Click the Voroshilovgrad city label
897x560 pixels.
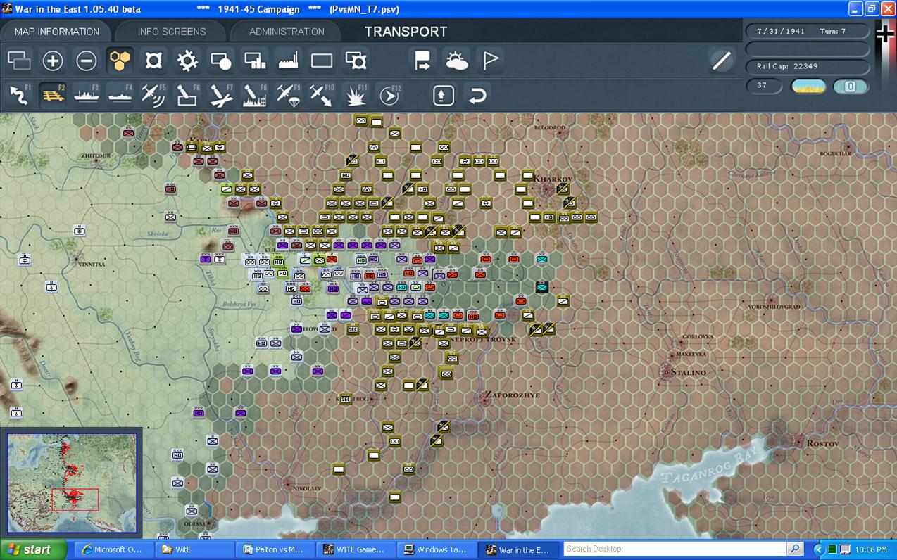pyautogui.click(x=774, y=307)
